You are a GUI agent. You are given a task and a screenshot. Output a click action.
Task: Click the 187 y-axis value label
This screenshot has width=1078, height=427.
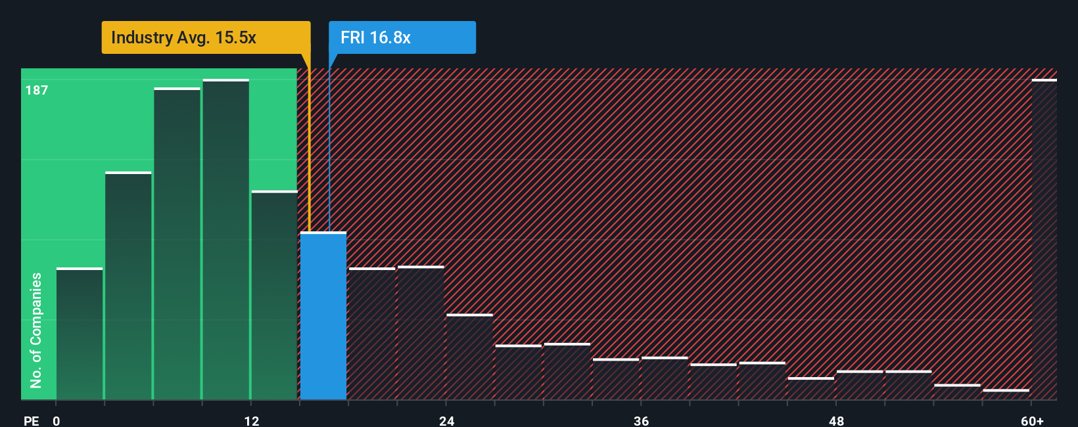(37, 90)
